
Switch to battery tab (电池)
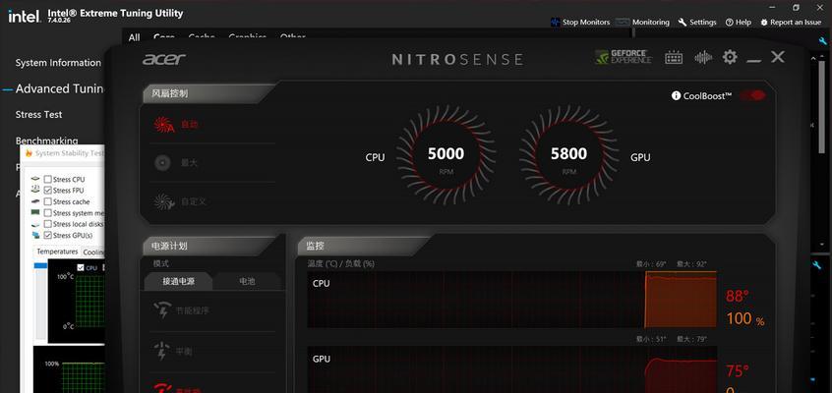pos(247,281)
